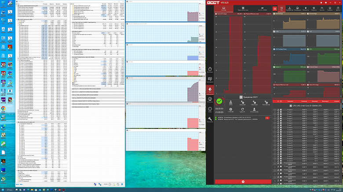Screen dimensions: 343x192
Task: Tick the checkbox of P-core 0 Distance to TjMAX row
Action: pos(275,164)
